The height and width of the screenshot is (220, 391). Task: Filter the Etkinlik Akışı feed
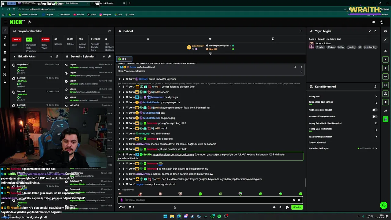51,57
